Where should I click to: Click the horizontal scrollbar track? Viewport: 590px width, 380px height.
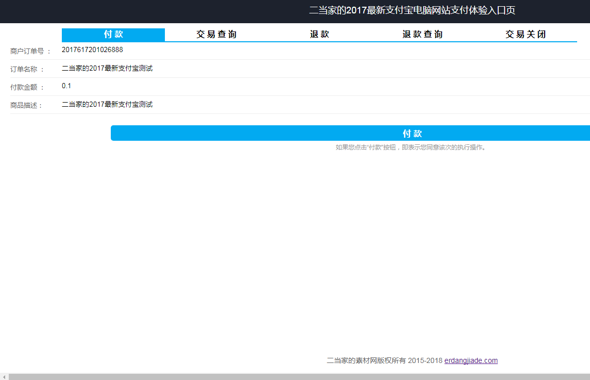[299, 376]
